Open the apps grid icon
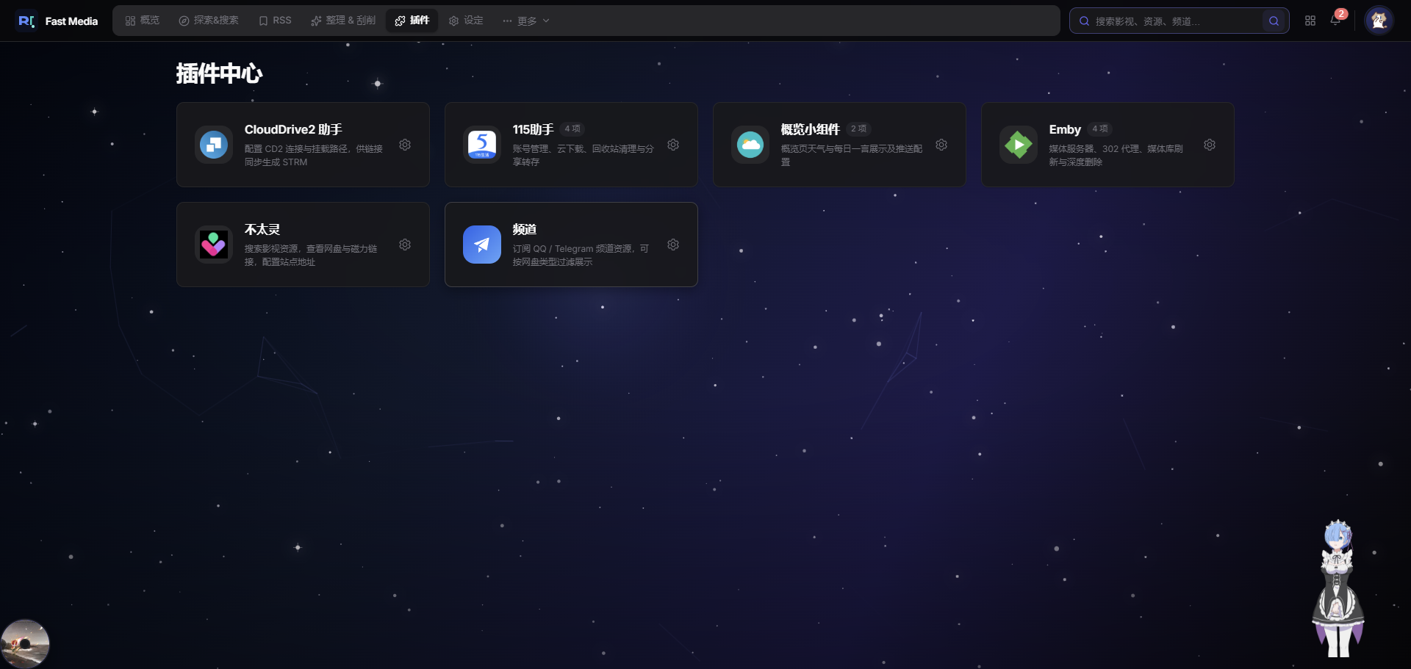The width and height of the screenshot is (1411, 669). click(x=1310, y=21)
